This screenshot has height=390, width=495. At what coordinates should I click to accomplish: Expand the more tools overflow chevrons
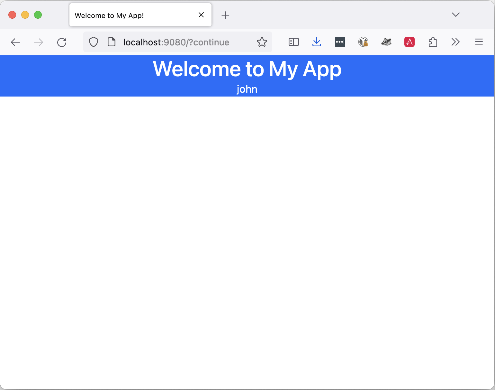point(455,42)
